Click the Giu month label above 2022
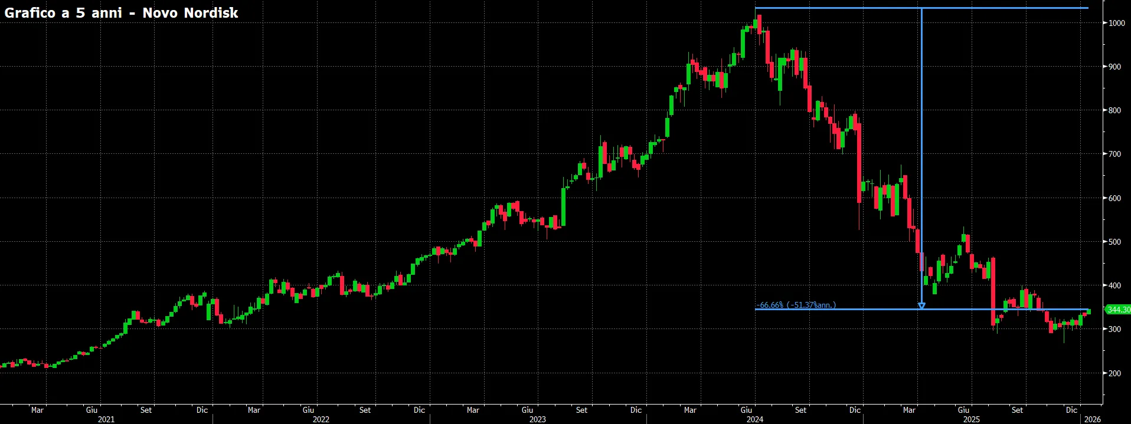This screenshot has width=1131, height=424. [308, 410]
